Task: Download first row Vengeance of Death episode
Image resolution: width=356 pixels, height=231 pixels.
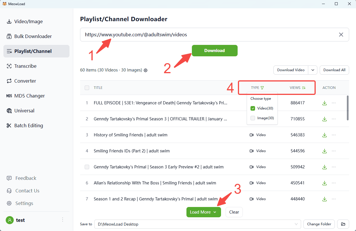Action: click(324, 103)
